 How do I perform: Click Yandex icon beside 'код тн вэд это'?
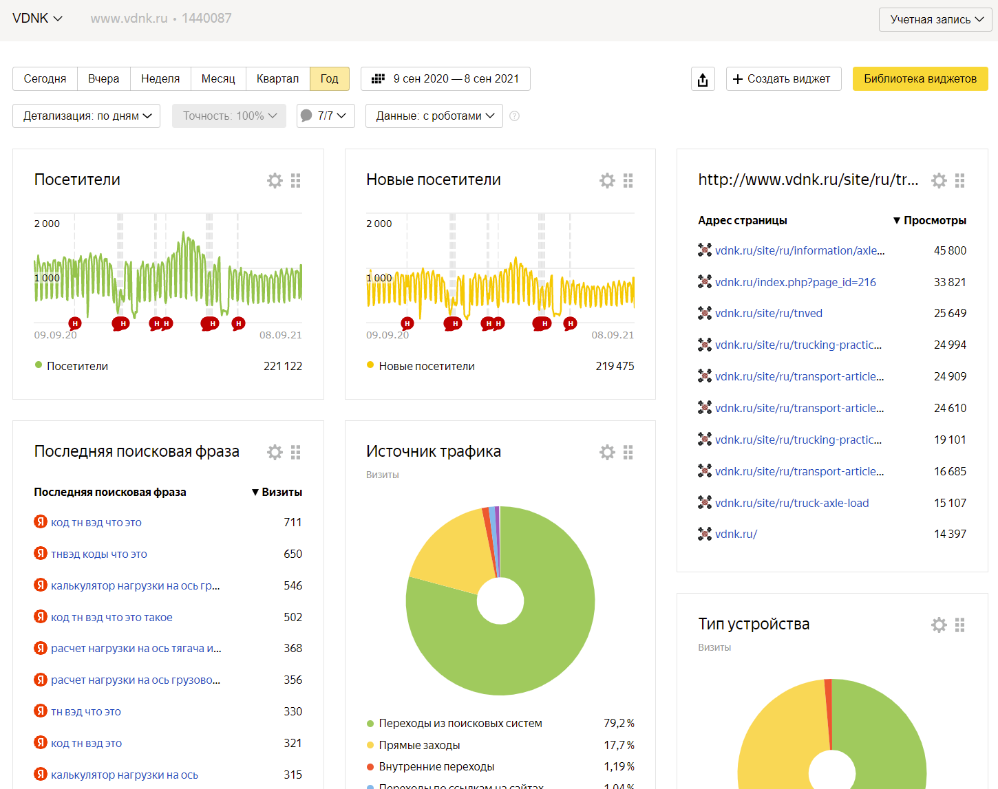41,742
